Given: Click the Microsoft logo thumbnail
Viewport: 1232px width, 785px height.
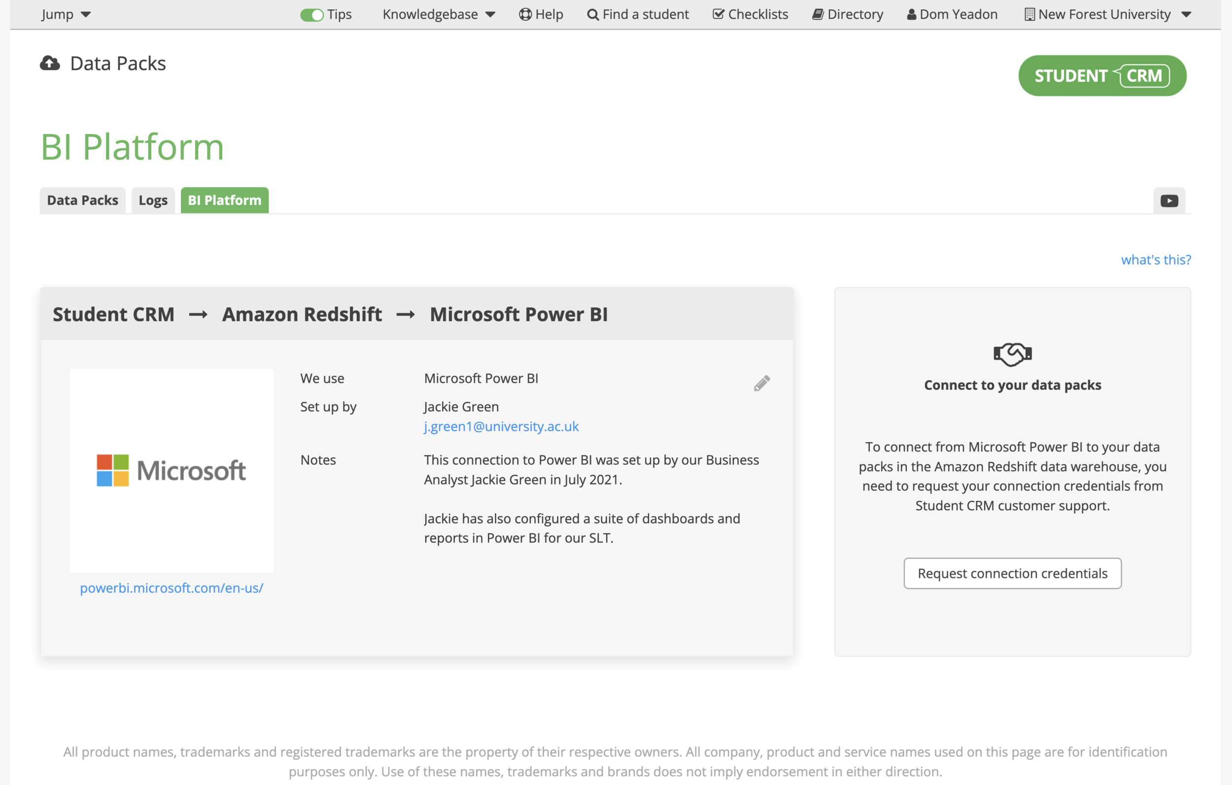Looking at the screenshot, I should [171, 469].
